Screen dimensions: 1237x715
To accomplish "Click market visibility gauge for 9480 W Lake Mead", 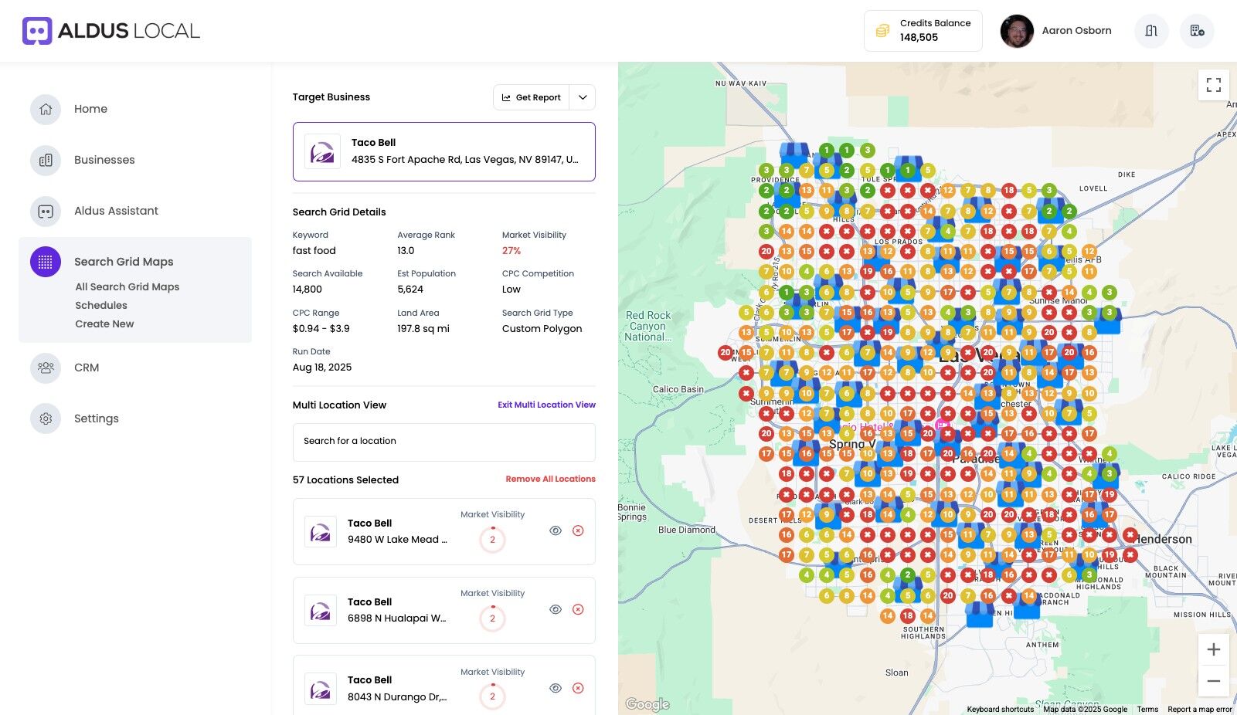I will click(x=493, y=540).
